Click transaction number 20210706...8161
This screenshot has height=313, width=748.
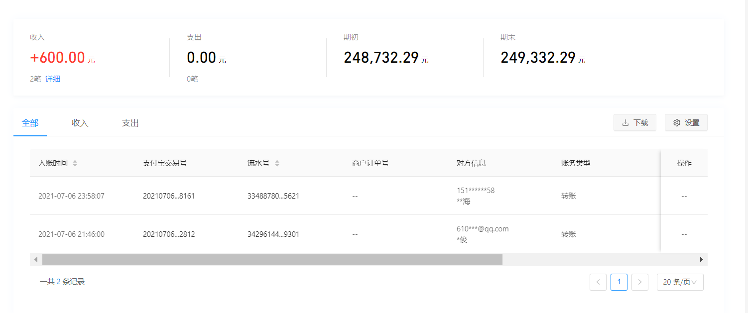pyautogui.click(x=168, y=196)
